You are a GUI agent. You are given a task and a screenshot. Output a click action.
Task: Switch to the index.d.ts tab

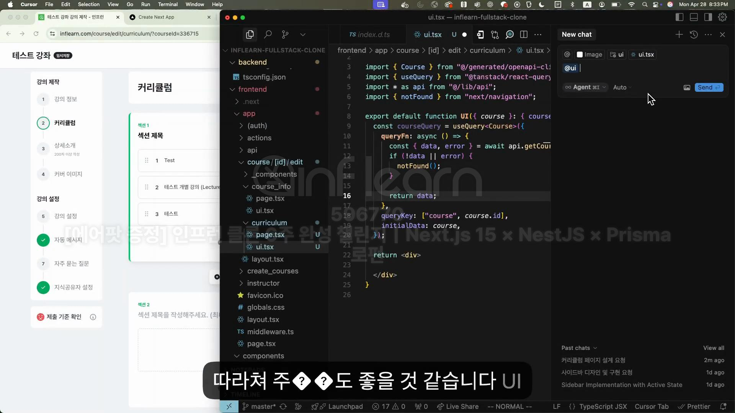[369, 35]
